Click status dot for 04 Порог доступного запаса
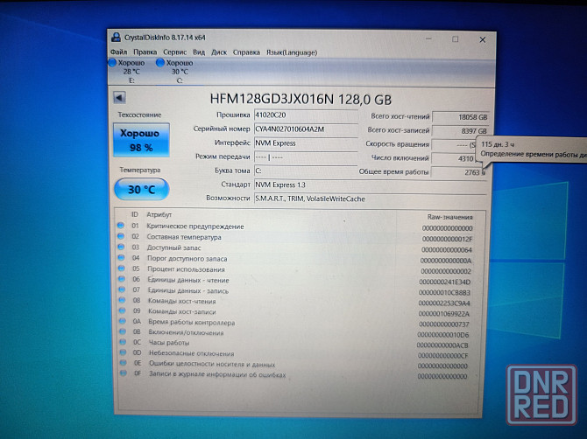The width and height of the screenshot is (587, 439). [121, 257]
